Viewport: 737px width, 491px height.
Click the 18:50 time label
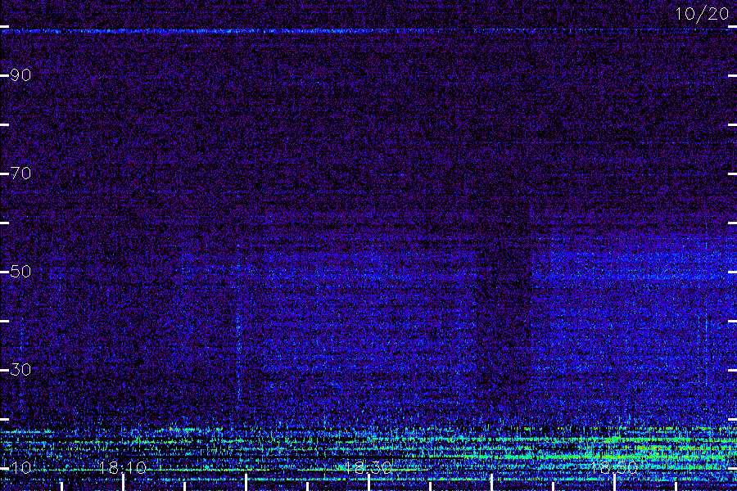[614, 468]
